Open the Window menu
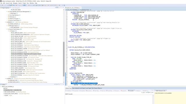This screenshot has width=186, height=104. point(32,3)
